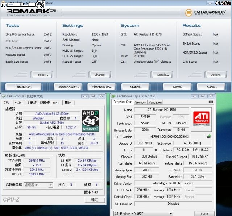
Task: Click the Memory Type value GDDR3
Action: point(147,170)
